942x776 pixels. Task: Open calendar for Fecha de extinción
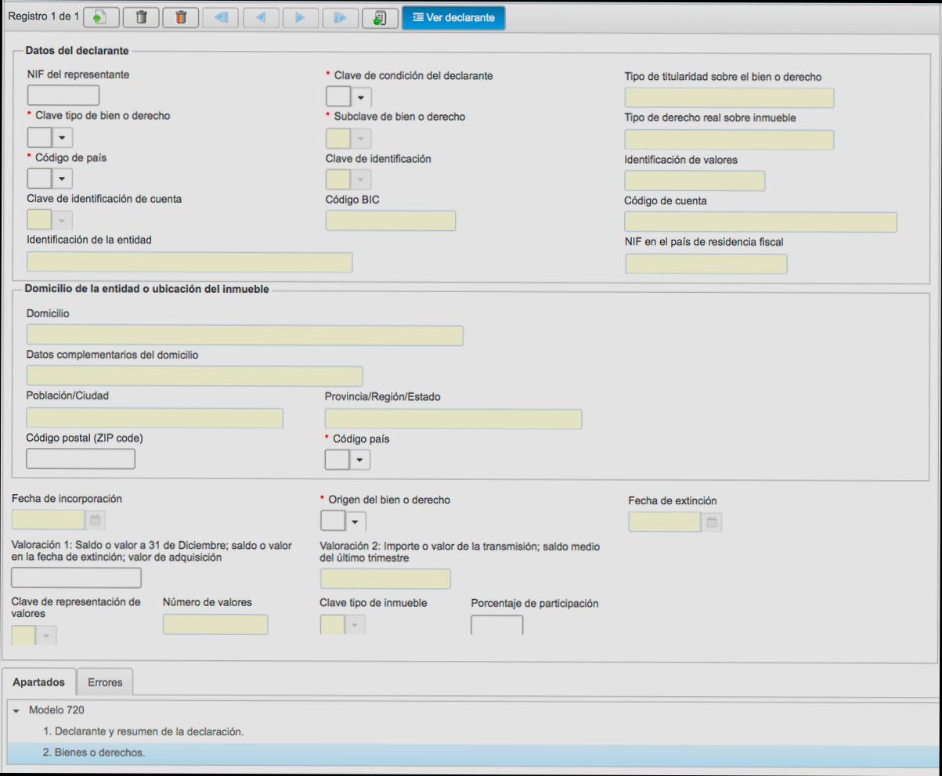click(x=712, y=522)
